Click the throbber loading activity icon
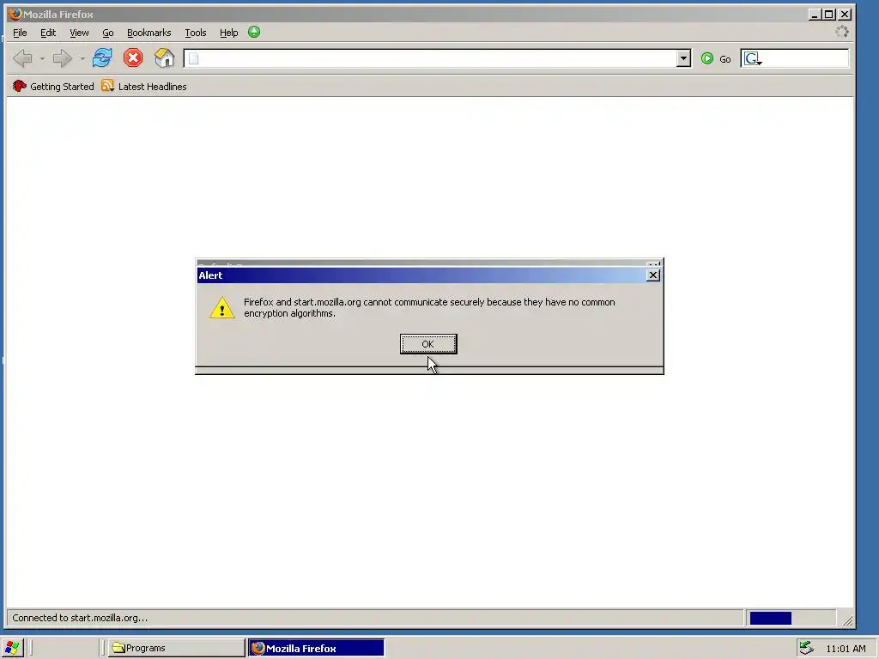The image size is (879, 659). (x=841, y=32)
